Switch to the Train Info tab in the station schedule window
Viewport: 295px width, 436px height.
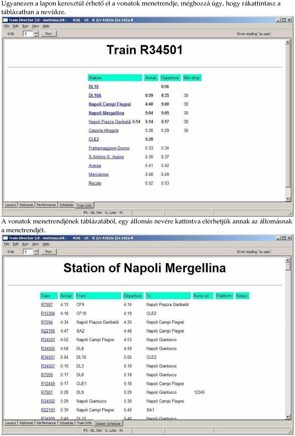click(x=84, y=423)
